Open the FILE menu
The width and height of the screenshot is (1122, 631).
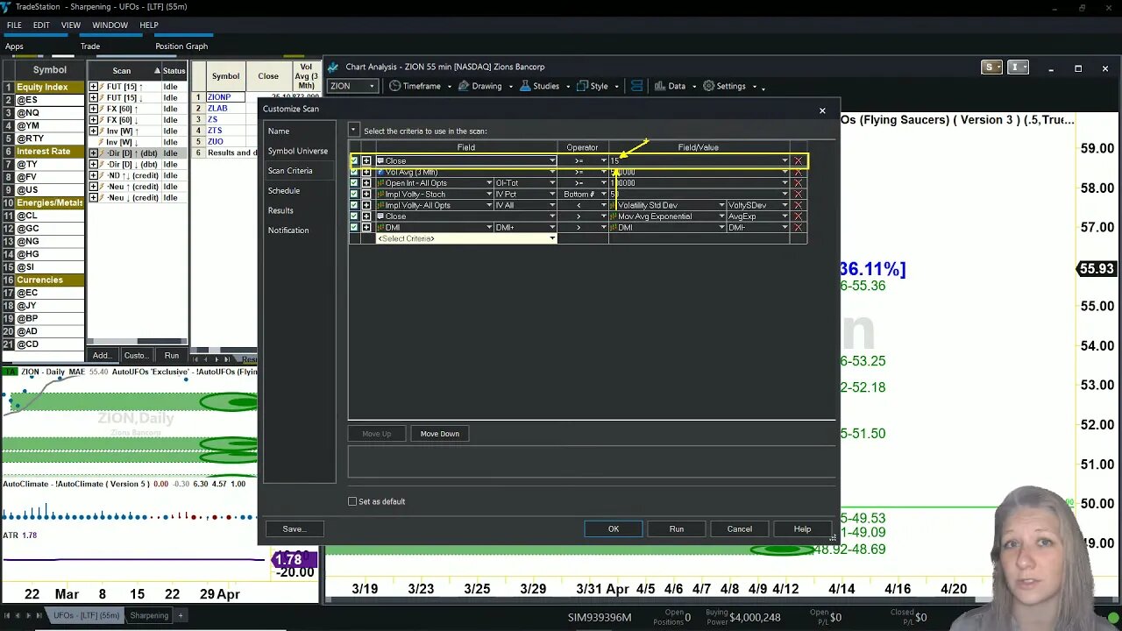coord(14,25)
